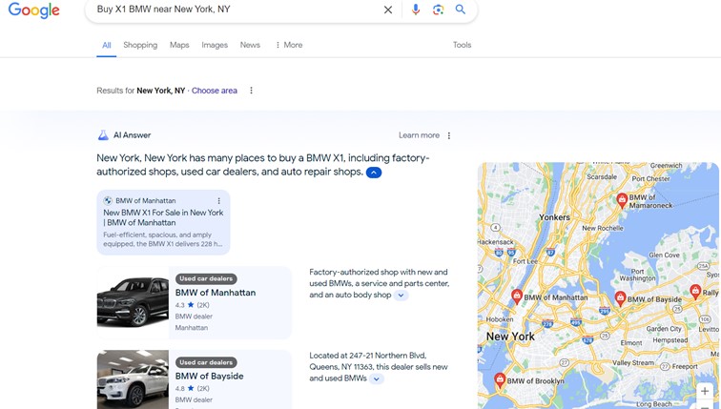Click the blue magnifier search icon
The width and height of the screenshot is (721, 409).
(x=461, y=10)
